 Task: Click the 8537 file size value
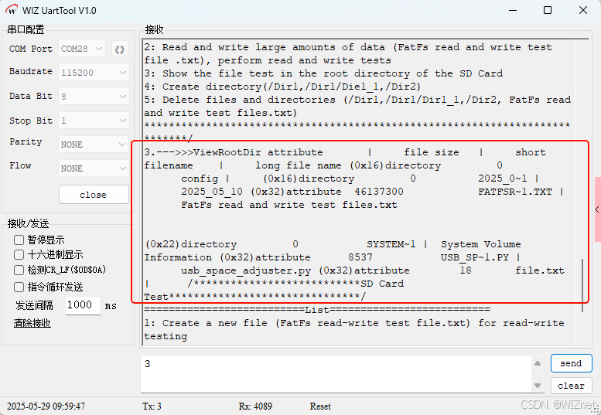[x=360, y=257]
